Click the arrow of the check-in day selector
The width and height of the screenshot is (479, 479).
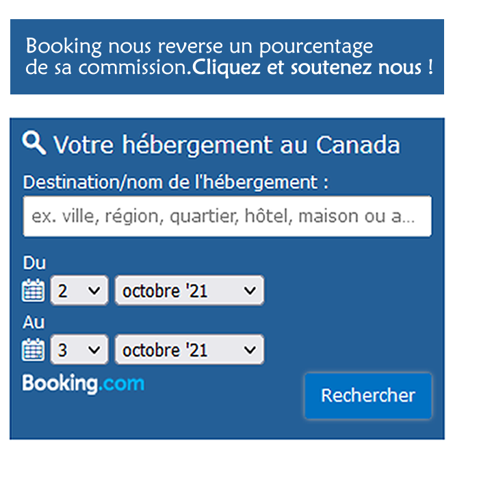(x=95, y=291)
